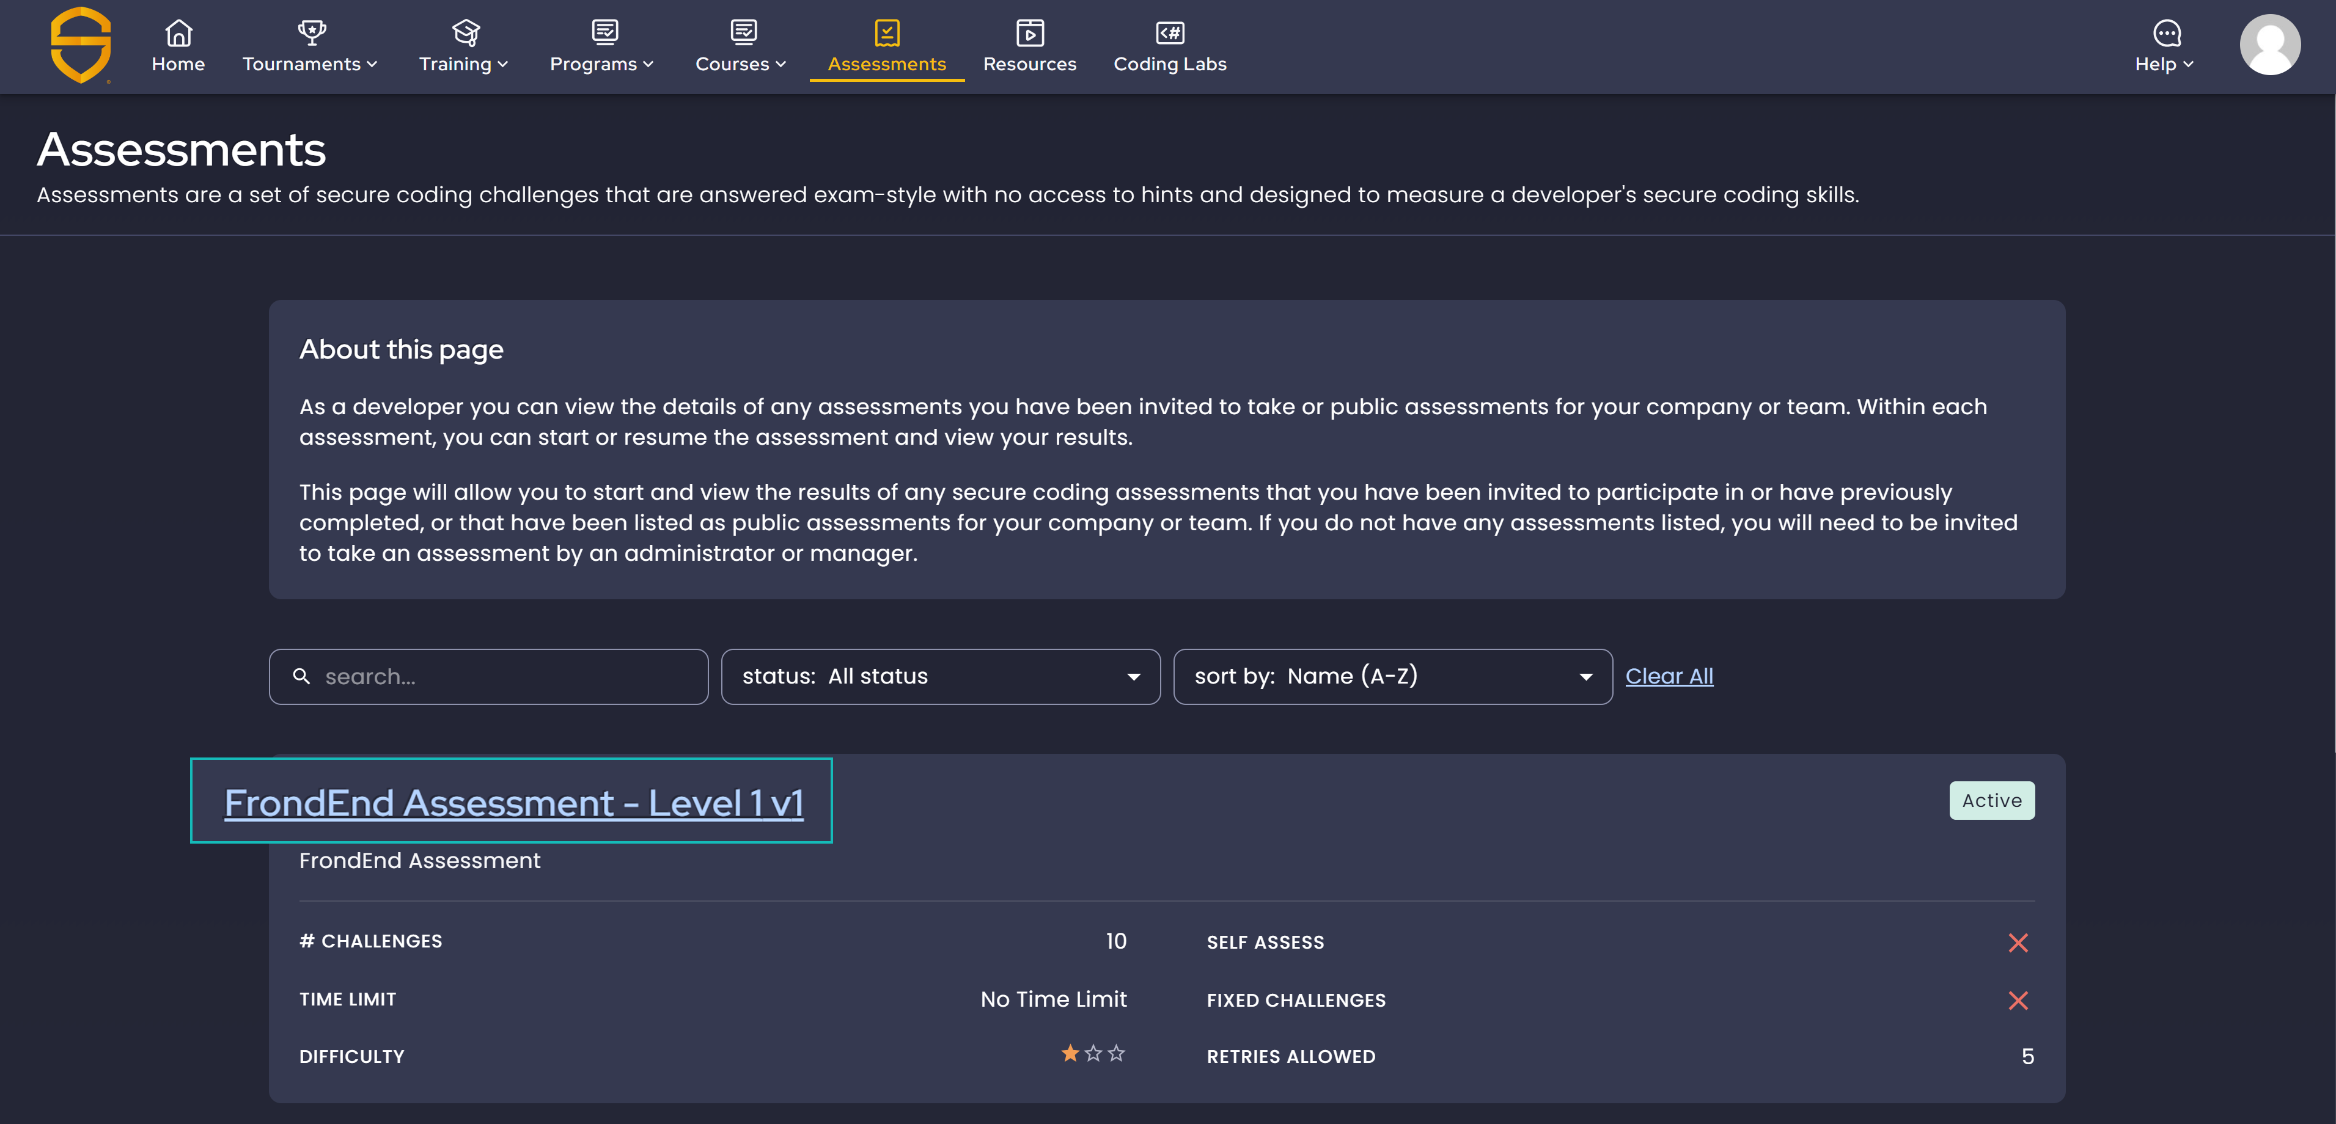Expand the Help menu chevron

[2188, 64]
